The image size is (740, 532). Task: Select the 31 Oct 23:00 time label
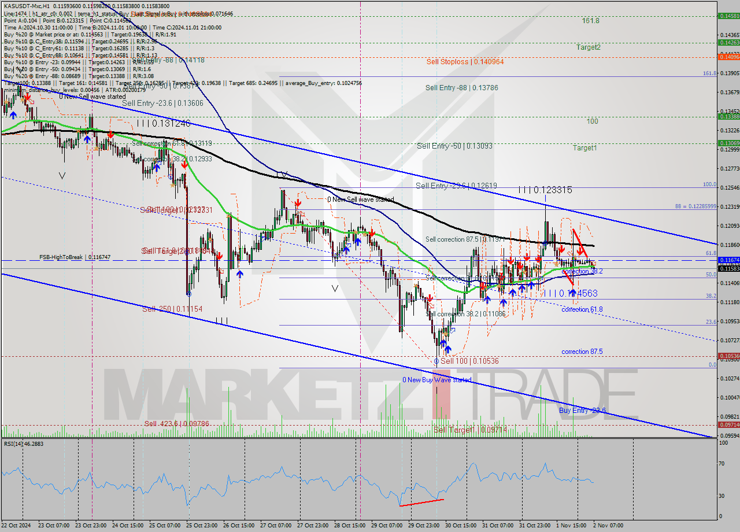click(535, 526)
